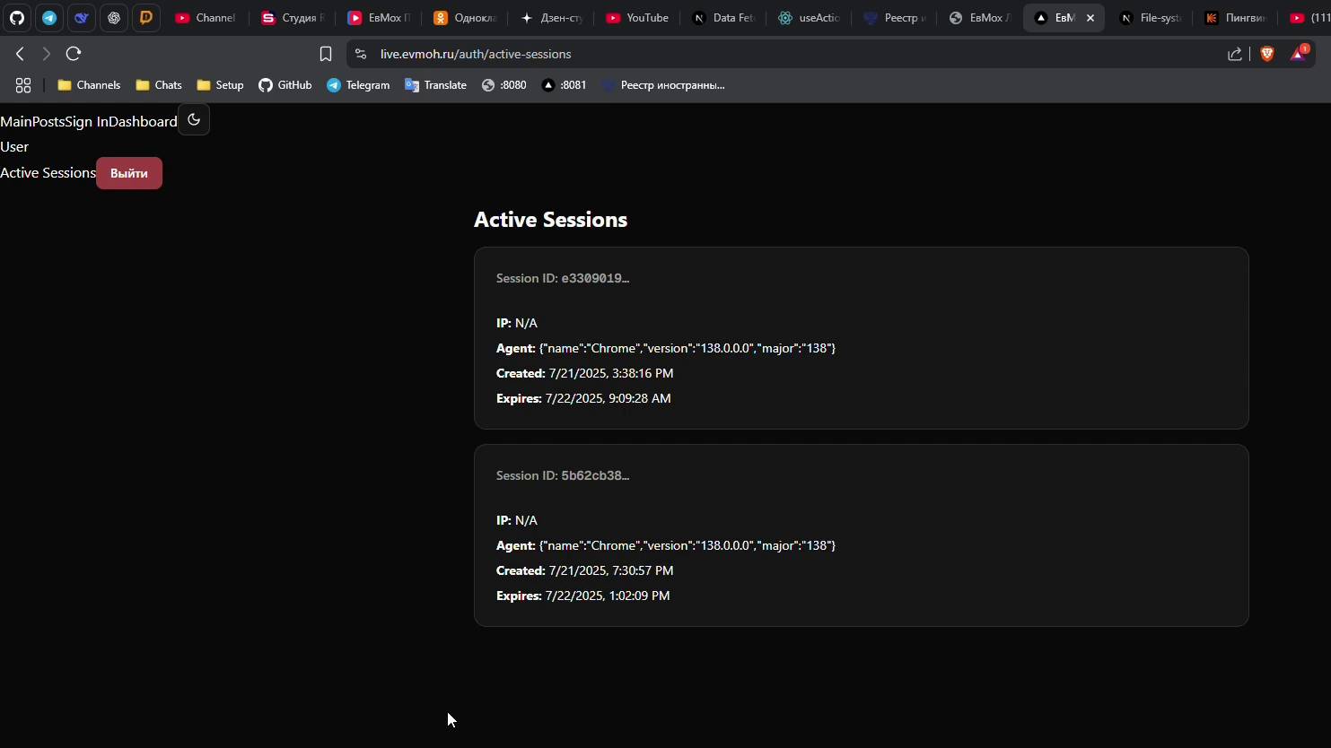Viewport: 1331px width, 748px height.
Task: Click the red Выйти logout button
Action: (x=129, y=173)
